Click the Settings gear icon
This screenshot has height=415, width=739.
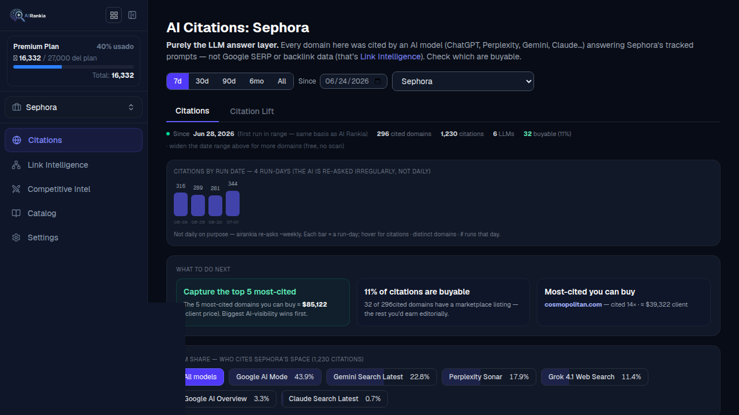pyautogui.click(x=16, y=237)
